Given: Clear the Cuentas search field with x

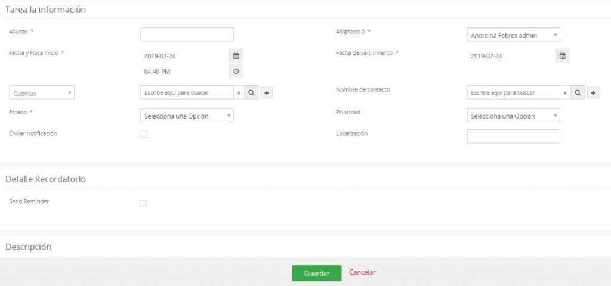Looking at the screenshot, I should coord(239,93).
